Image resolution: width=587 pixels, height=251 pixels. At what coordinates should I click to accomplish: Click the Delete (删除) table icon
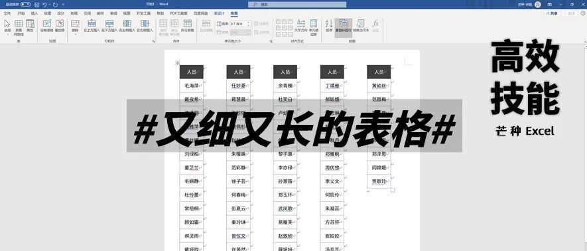point(75,24)
